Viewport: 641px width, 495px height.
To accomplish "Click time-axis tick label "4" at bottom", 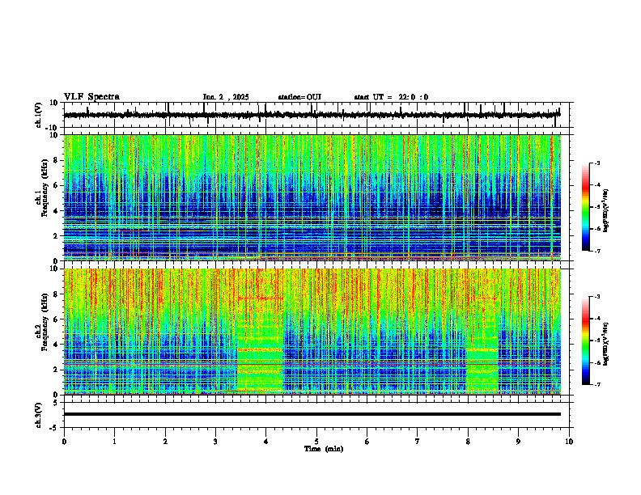I will [265, 442].
